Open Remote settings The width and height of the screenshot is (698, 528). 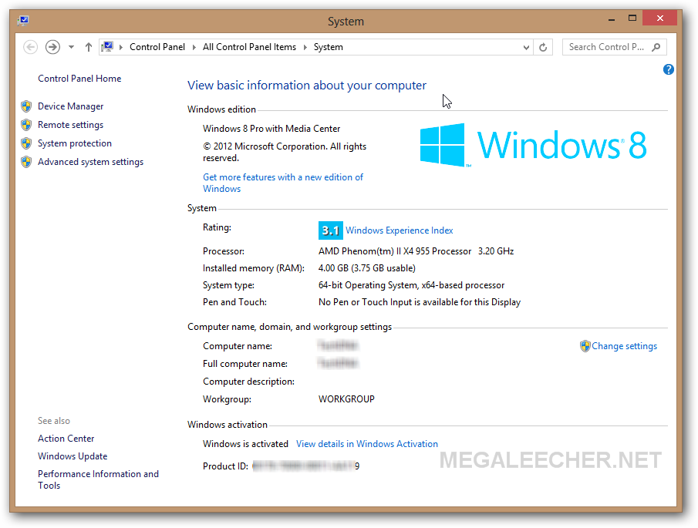tap(70, 125)
